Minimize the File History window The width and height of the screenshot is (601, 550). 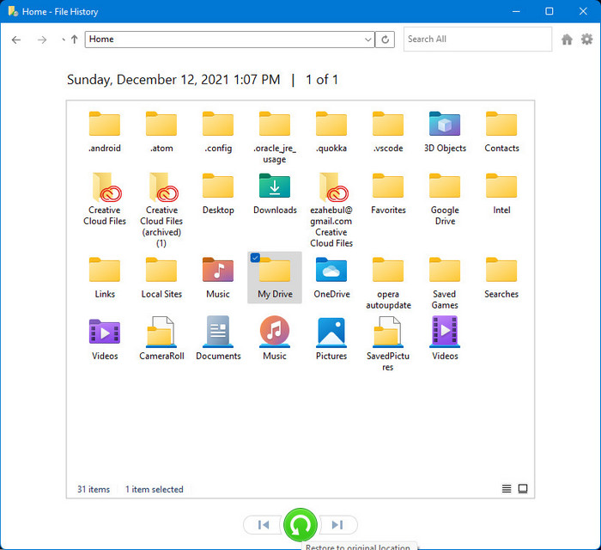(x=516, y=11)
